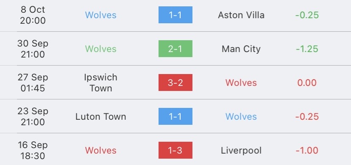
Task: Select Ipswich Town team name
Action: pyautogui.click(x=100, y=82)
